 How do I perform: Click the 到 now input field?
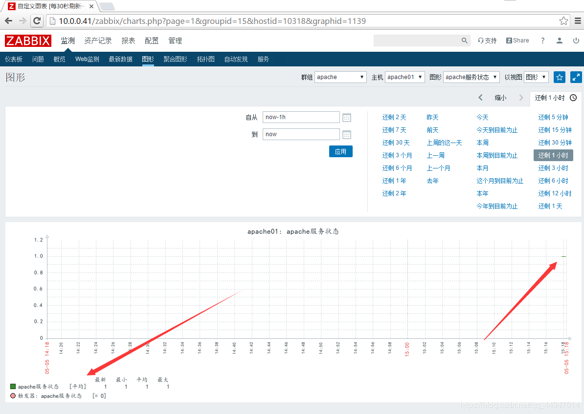click(x=301, y=134)
